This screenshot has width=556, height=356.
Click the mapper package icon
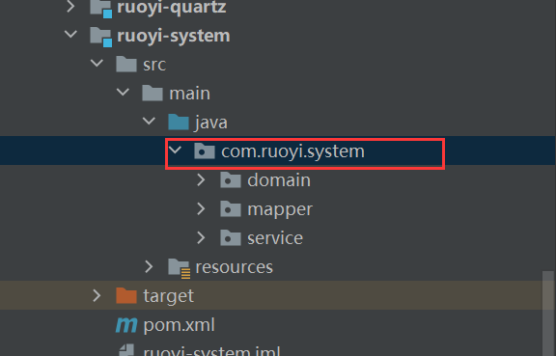coord(231,209)
